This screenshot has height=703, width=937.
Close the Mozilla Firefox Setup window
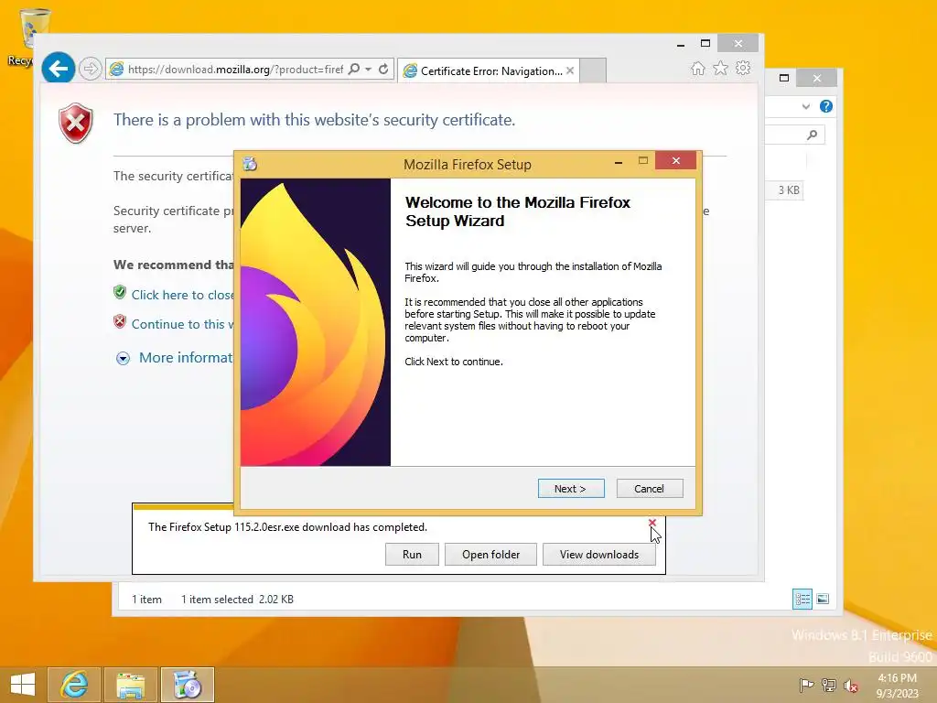coord(675,160)
